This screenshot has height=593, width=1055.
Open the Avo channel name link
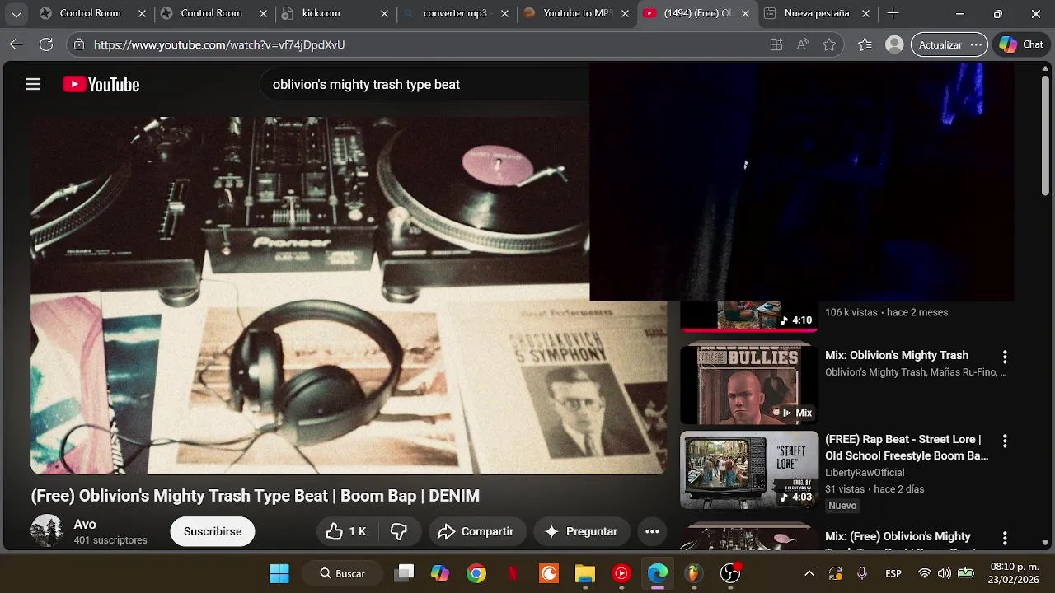click(85, 524)
